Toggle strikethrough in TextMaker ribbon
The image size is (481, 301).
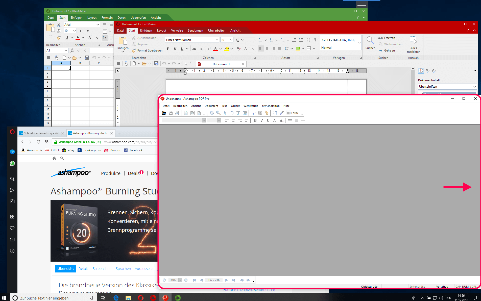click(194, 49)
